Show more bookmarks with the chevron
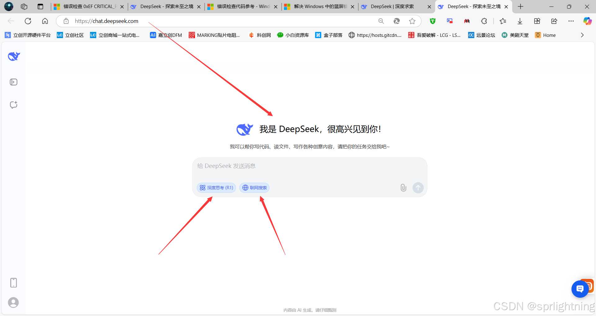The image size is (596, 316). coord(582,35)
